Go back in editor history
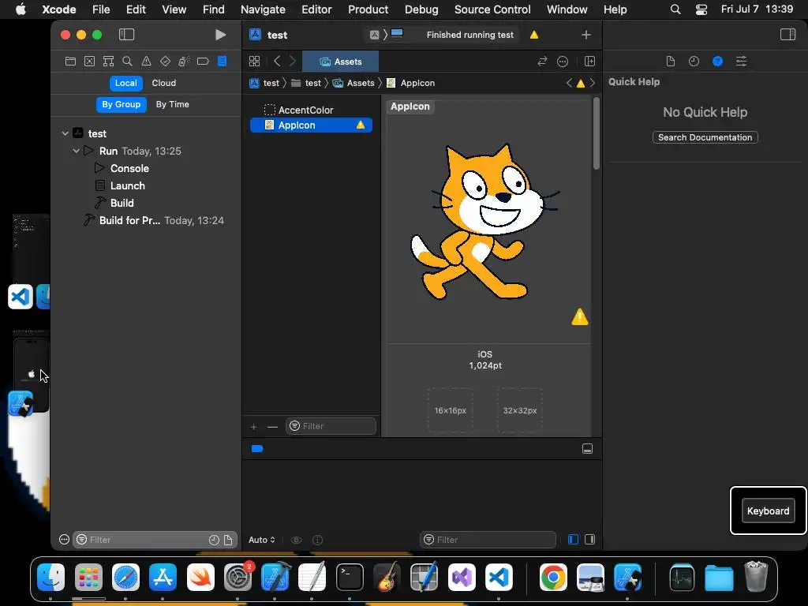The image size is (808, 606). (x=277, y=62)
